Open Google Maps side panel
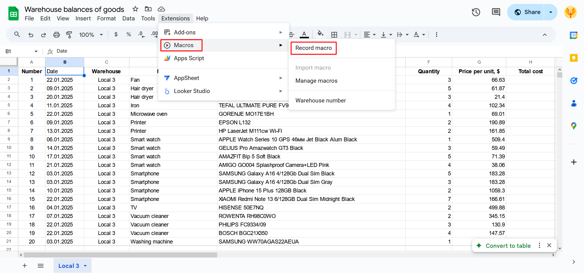The image size is (584, 273). click(574, 126)
